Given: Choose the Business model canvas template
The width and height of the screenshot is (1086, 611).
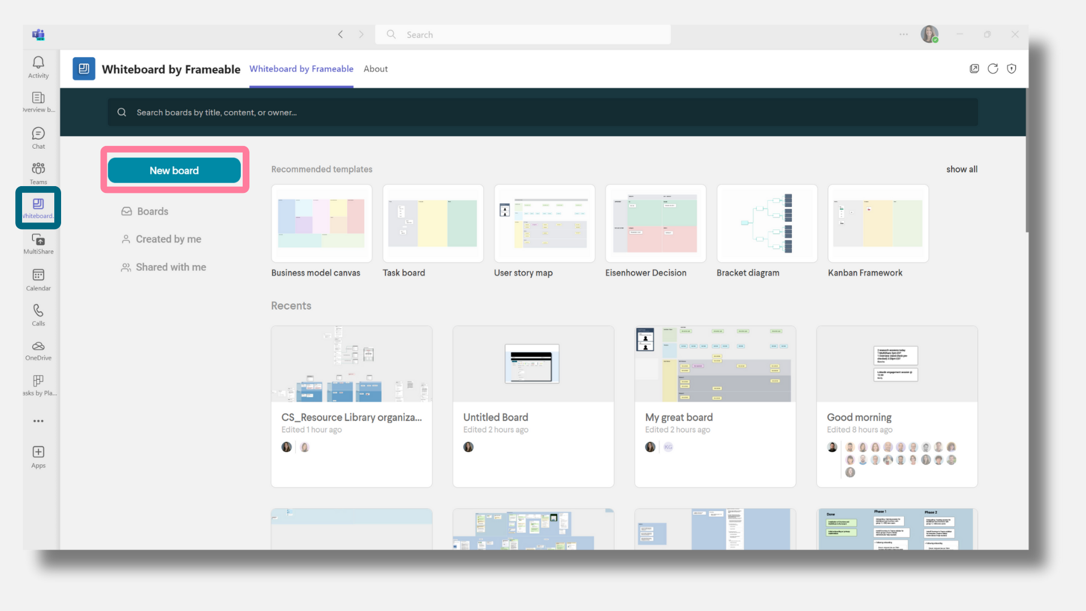Looking at the screenshot, I should point(321,223).
